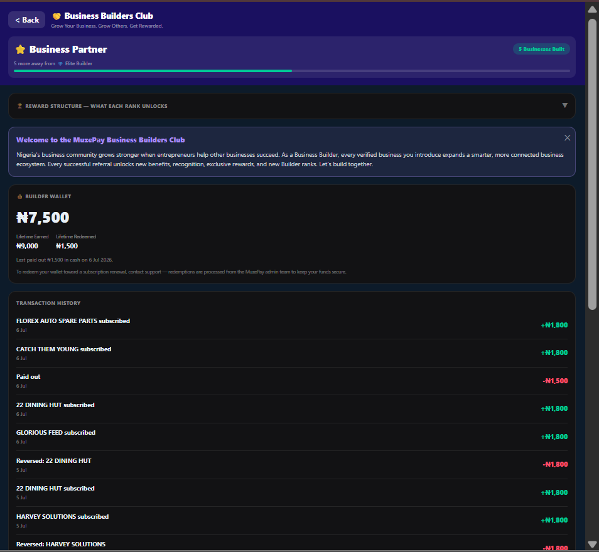Viewport: 599px width, 552px height.
Task: Open Reward Structure — What Each Rank Unlocks
Action: [x=292, y=106]
